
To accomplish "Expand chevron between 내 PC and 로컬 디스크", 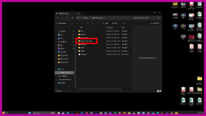I will [x=90, y=18].
